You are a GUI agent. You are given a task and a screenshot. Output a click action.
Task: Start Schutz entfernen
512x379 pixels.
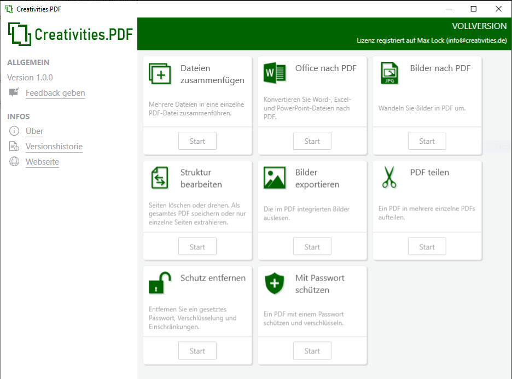click(x=197, y=351)
